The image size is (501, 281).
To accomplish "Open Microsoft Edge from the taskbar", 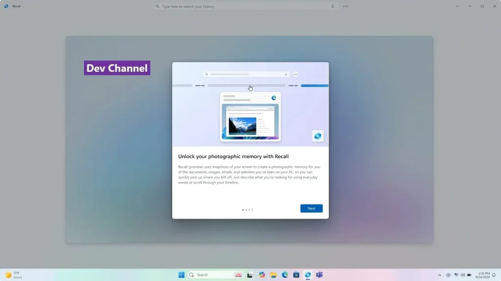I will pos(285,275).
